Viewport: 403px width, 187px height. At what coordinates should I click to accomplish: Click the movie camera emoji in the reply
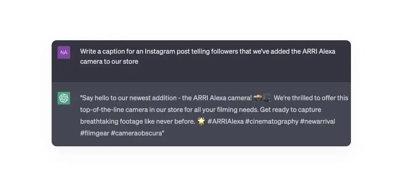267,98
